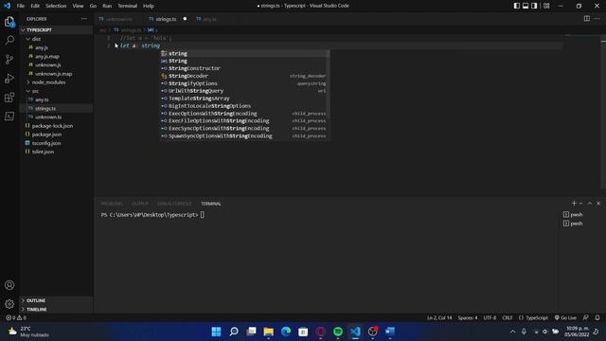Screen dimensions: 606x341
Task: Open Microsoft Edge from the taskbar
Action: [x=286, y=332]
